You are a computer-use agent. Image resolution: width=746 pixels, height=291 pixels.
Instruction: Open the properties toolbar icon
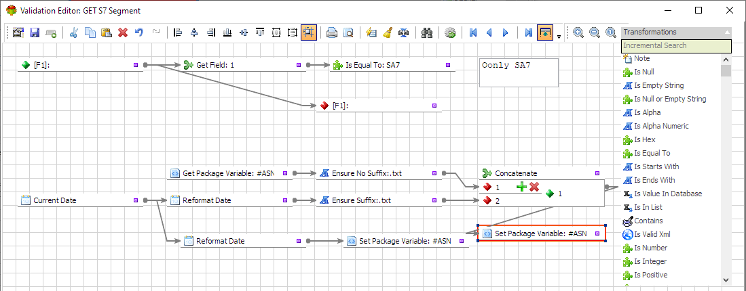tap(18, 32)
